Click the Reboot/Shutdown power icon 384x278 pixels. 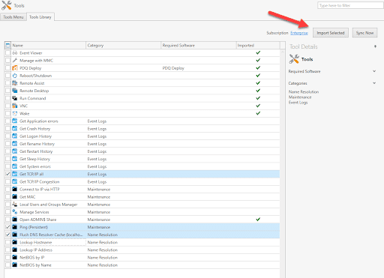[15, 76]
